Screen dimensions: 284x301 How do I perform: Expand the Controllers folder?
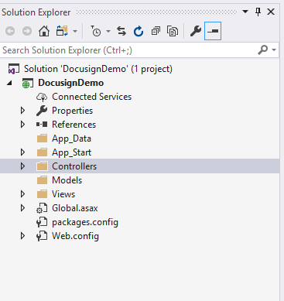(x=22, y=166)
